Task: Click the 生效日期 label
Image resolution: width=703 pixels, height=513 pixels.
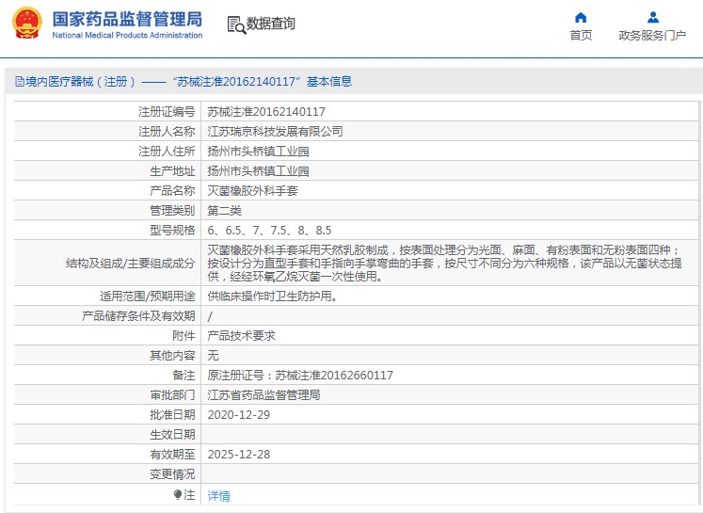Action: [172, 435]
